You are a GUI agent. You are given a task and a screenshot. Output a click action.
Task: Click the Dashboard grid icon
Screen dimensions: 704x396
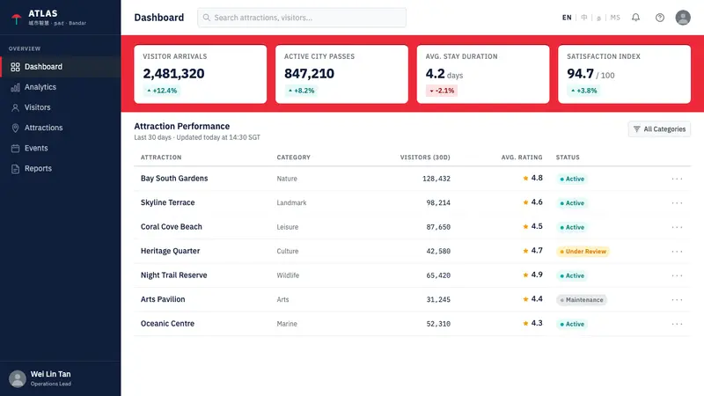click(15, 67)
